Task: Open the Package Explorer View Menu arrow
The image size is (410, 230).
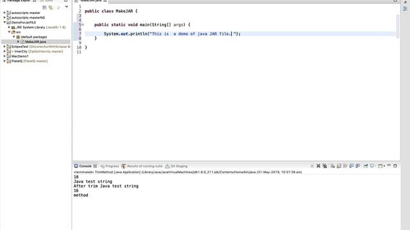Action: point(67,7)
